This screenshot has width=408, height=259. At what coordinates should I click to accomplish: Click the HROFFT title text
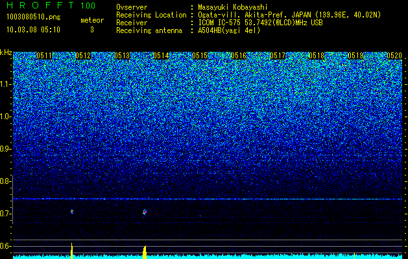tap(40, 5)
